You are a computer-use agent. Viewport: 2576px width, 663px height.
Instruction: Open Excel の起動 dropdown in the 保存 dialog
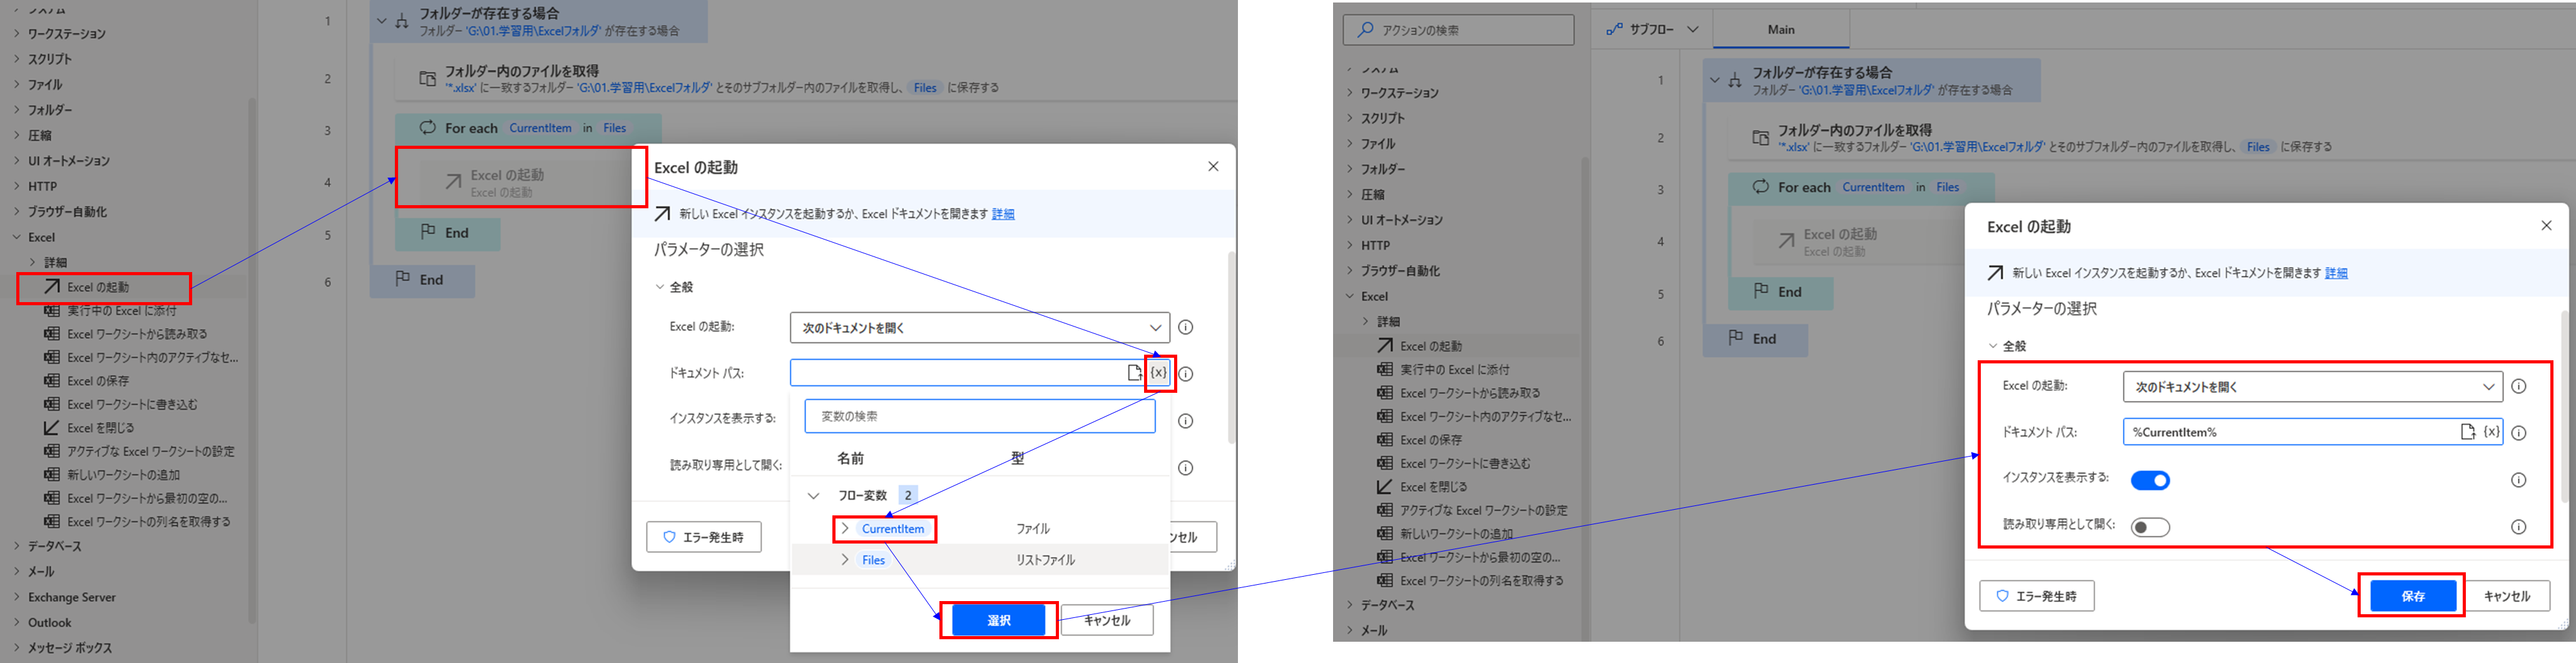[x=2312, y=387]
